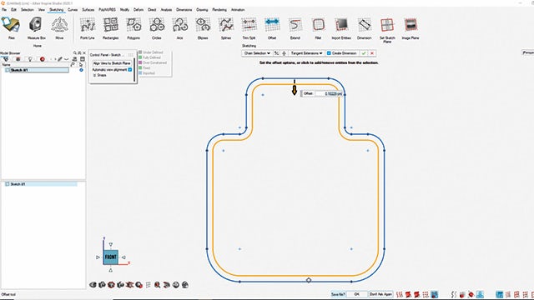
Task: Confirm offset with the green checkmark
Action: click(364, 53)
